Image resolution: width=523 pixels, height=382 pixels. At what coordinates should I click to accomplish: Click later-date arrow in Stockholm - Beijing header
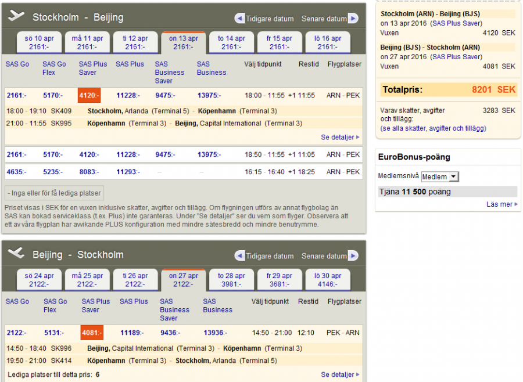(x=353, y=19)
